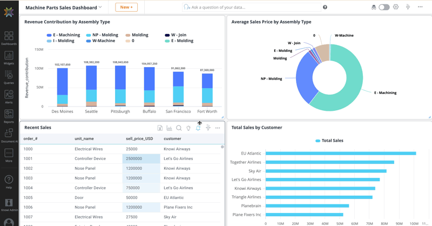This screenshot has width=432, height=226.
Task: Open the Queries section in sidebar
Action: coord(9,77)
